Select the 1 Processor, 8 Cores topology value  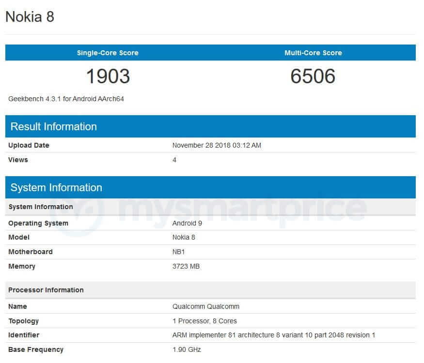[204, 321]
